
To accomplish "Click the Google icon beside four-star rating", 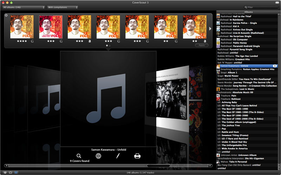I will 32,41.
